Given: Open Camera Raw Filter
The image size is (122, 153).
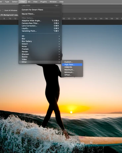Looking at the screenshot, I should (x=40, y=23).
